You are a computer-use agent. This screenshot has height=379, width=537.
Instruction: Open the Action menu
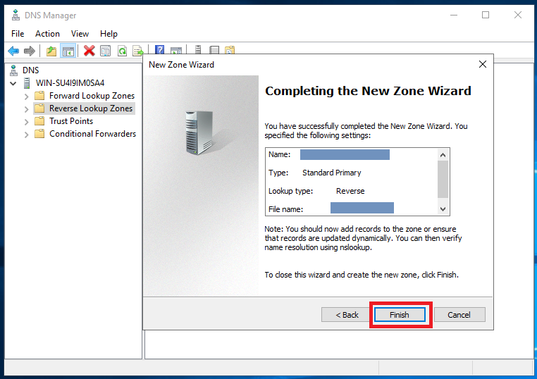click(47, 34)
